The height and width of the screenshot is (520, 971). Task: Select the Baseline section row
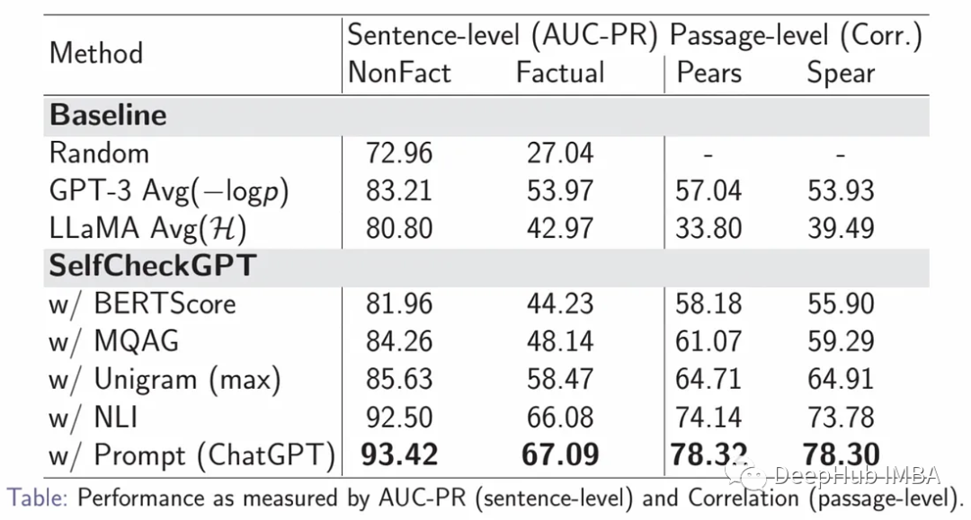click(x=486, y=116)
